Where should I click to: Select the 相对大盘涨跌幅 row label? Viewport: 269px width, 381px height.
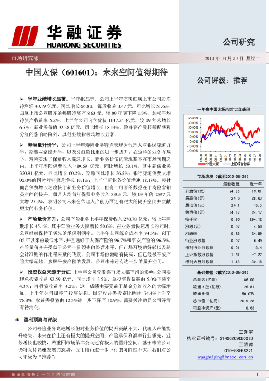pos(199,262)
